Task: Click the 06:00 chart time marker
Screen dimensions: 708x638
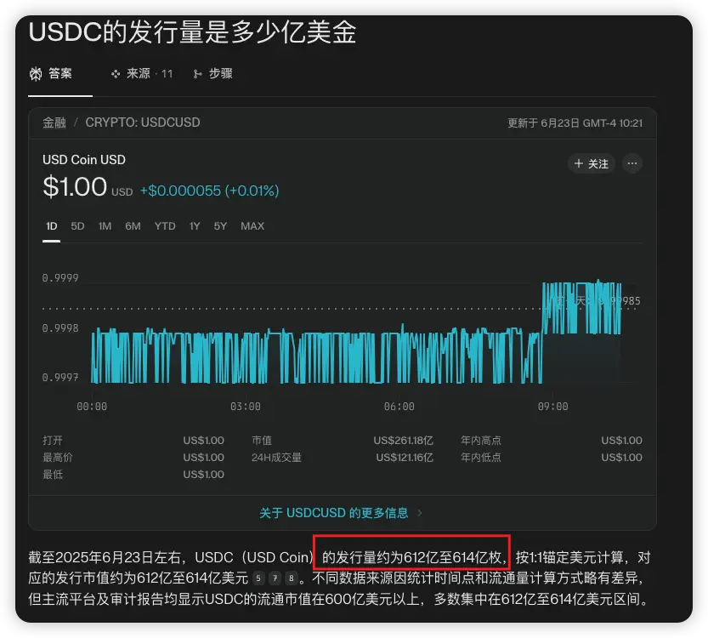Action: (399, 407)
